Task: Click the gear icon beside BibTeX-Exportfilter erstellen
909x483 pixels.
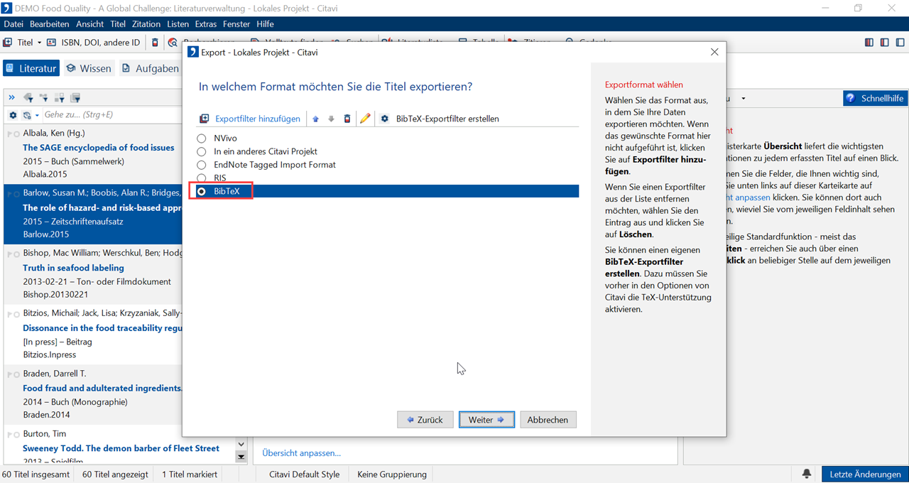Action: [385, 119]
